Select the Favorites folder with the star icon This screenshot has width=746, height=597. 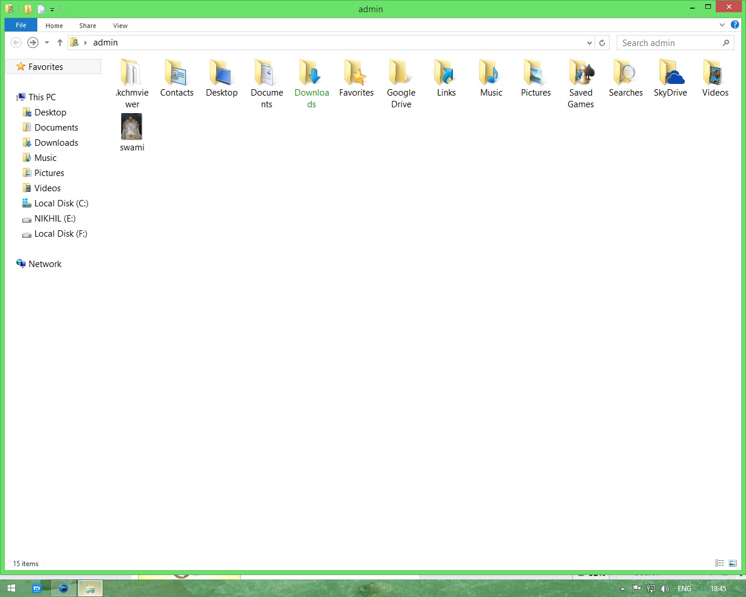356,78
